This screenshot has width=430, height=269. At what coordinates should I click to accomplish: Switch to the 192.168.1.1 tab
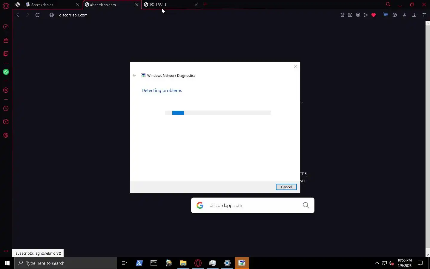point(171,4)
